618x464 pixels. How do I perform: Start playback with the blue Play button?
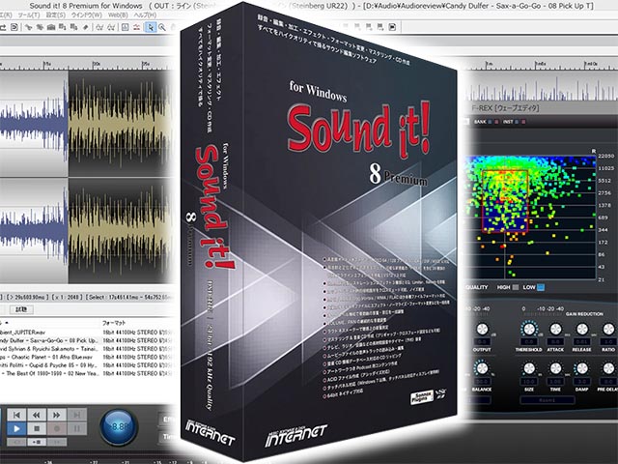16,428
